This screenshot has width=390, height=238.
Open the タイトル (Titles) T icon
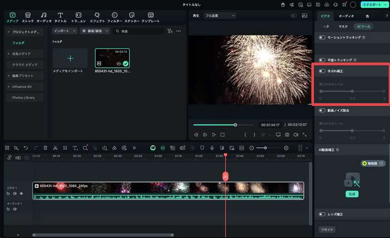coord(60,15)
